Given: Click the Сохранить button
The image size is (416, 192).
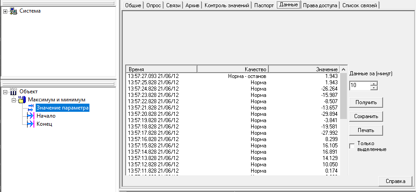Looking at the screenshot, I should tap(366, 116).
